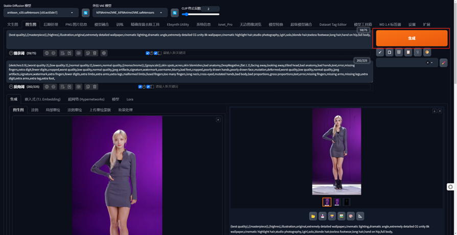457x235 pixels.
Task: Refresh the VAE model list
Action: click(x=174, y=13)
